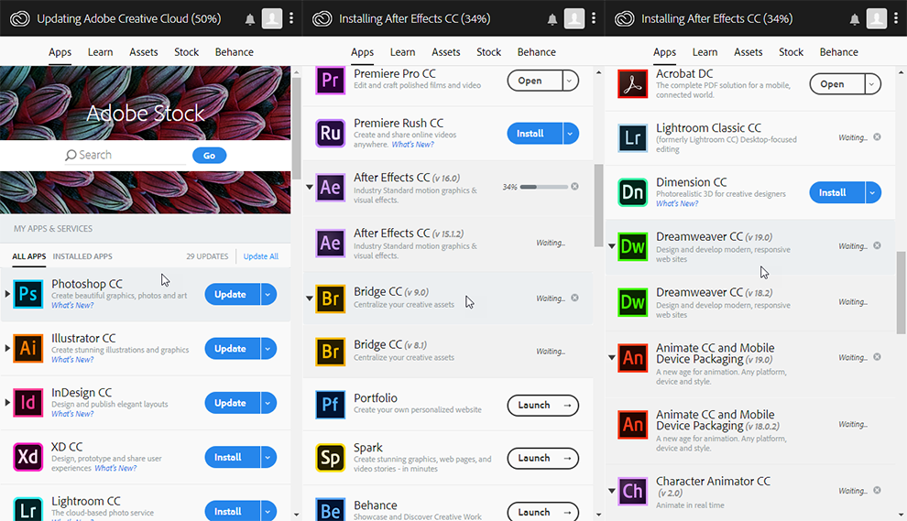Collapse the Bridge CC v9.0 version list
Image resolution: width=907 pixels, height=521 pixels.
310,298
